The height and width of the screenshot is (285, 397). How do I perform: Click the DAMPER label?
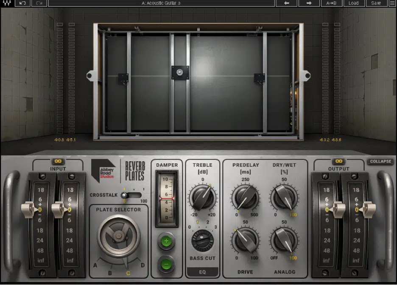pos(167,165)
